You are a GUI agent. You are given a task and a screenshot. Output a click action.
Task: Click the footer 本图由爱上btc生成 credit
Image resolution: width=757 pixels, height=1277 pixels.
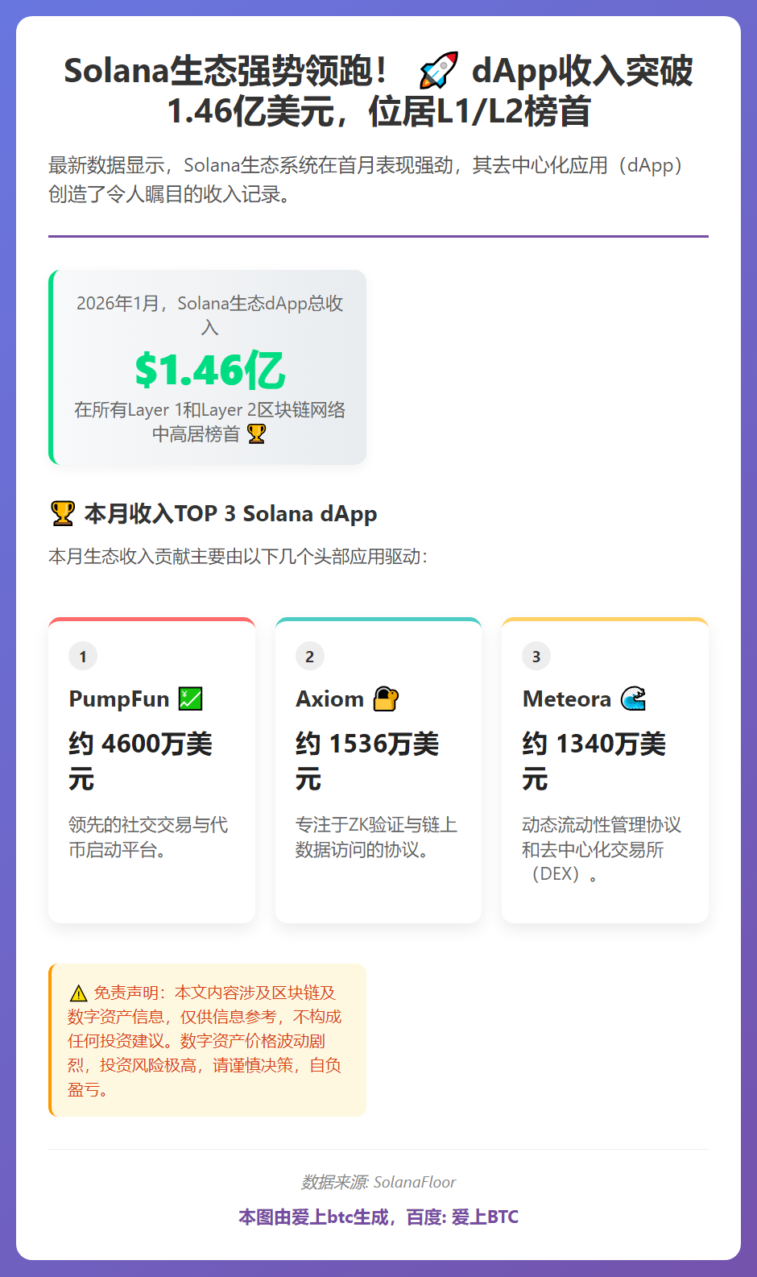378,1217
